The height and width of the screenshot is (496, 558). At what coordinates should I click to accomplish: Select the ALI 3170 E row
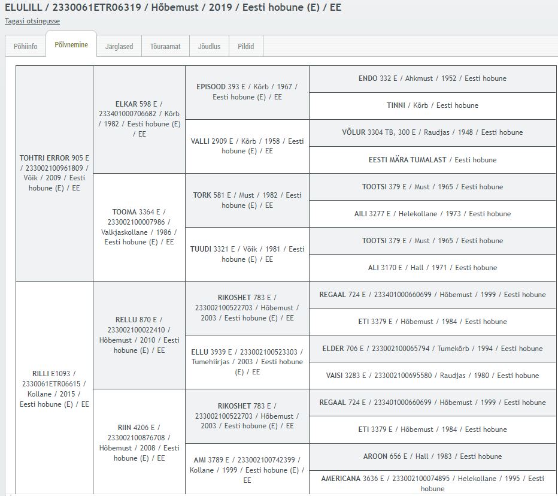pos(432,268)
